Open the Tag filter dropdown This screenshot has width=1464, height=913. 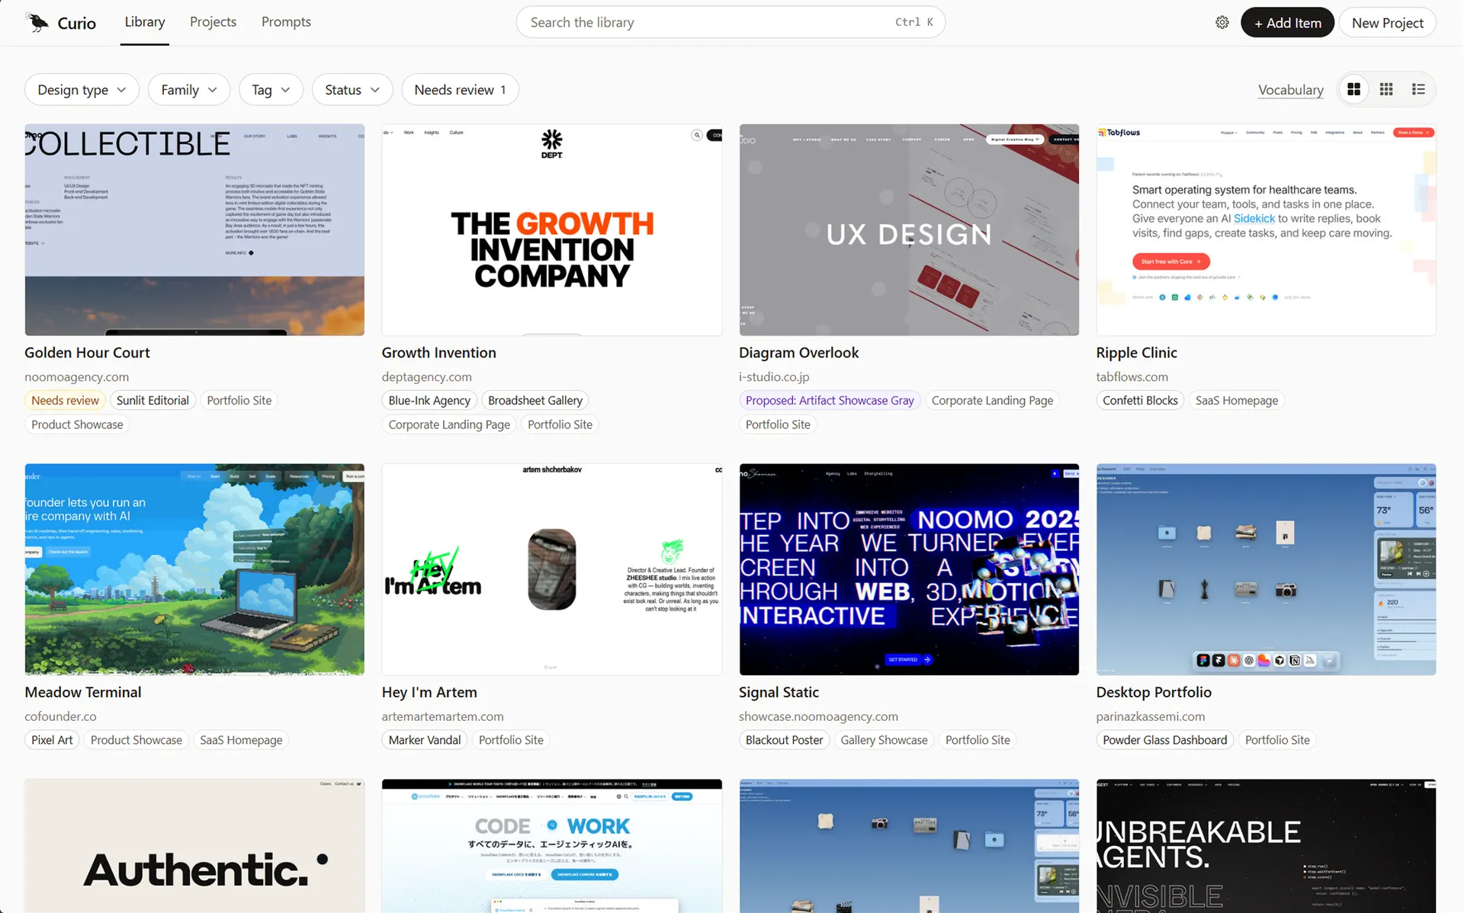click(x=271, y=89)
